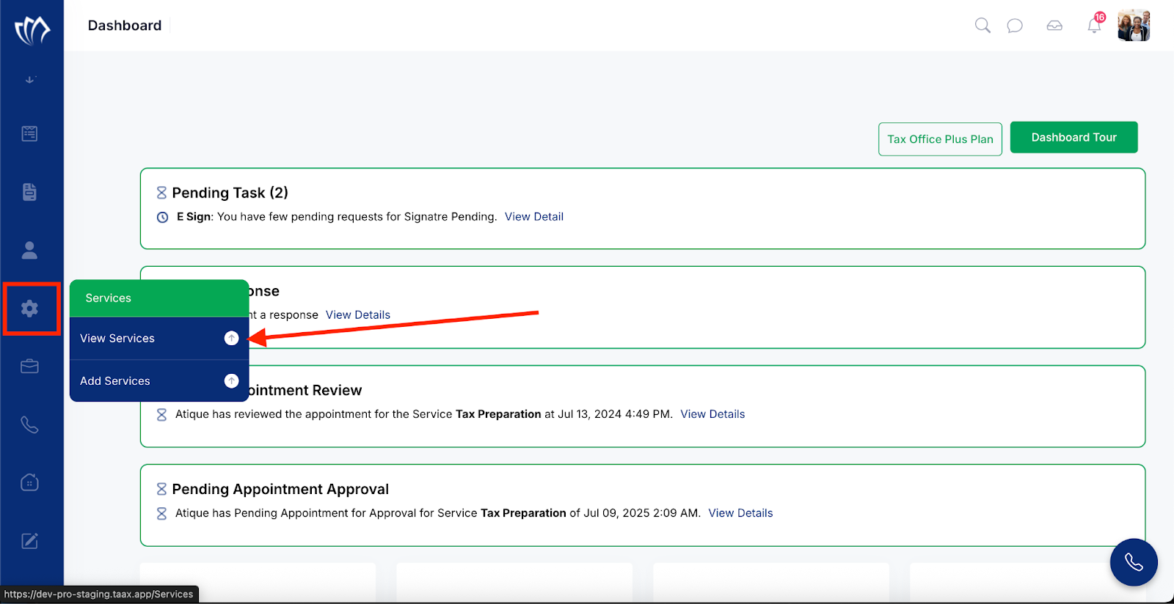Screen dimensions: 1174x604
Task: Click the E Sign label text
Action: click(x=194, y=217)
